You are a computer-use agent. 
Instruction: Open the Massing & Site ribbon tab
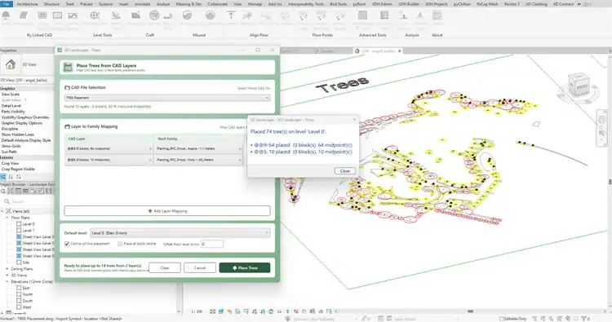(188, 4)
